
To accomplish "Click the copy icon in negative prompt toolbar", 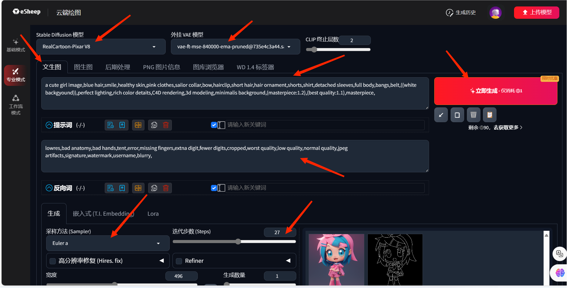I will point(154,188).
